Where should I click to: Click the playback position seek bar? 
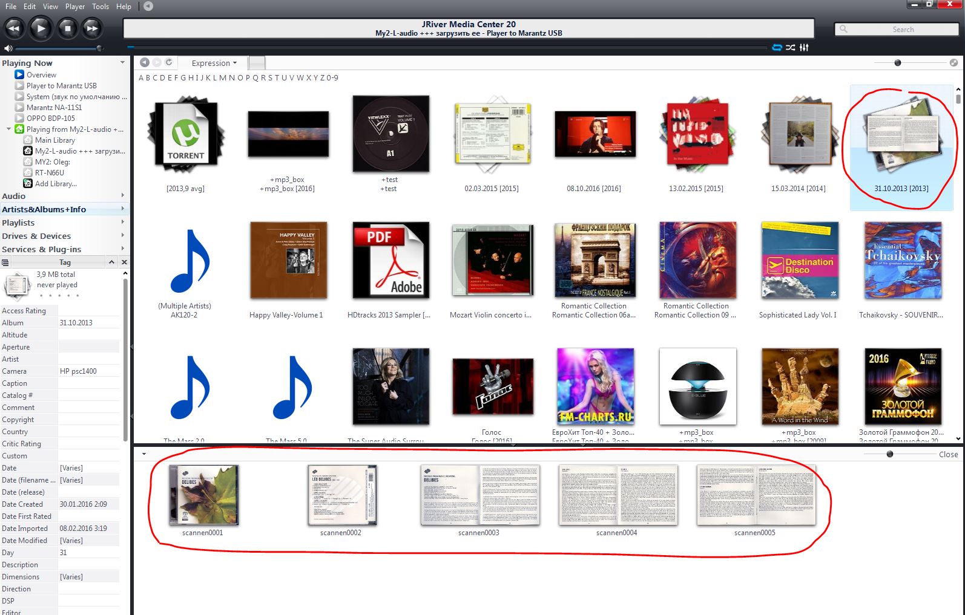click(x=447, y=47)
